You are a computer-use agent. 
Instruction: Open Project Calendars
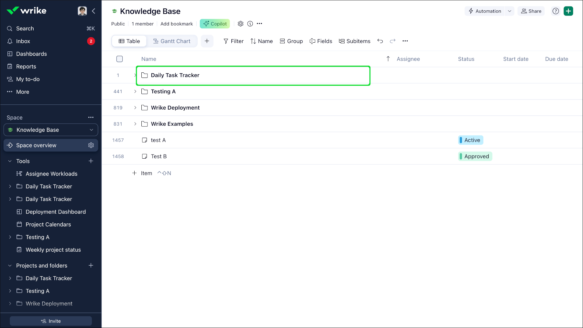tap(48, 224)
